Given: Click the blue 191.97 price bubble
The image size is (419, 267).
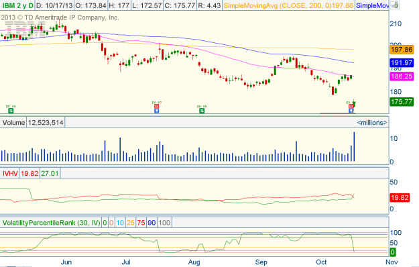Looking at the screenshot, I should click(402, 63).
